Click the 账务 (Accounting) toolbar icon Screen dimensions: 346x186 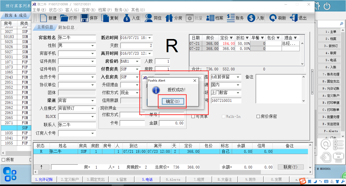(231, 18)
